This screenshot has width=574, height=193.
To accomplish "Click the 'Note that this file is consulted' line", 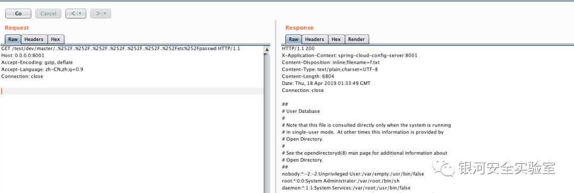I will (366, 125).
